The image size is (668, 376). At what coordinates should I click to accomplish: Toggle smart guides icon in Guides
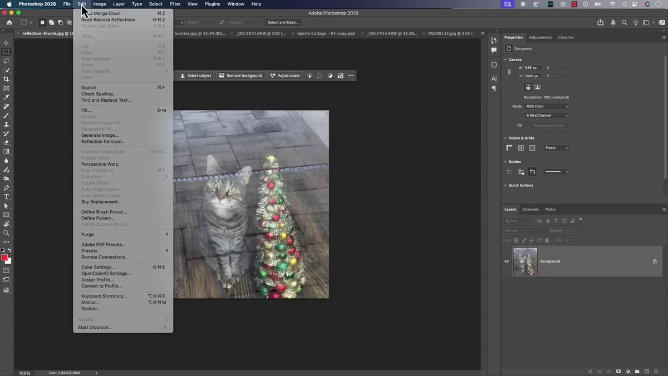point(532,172)
